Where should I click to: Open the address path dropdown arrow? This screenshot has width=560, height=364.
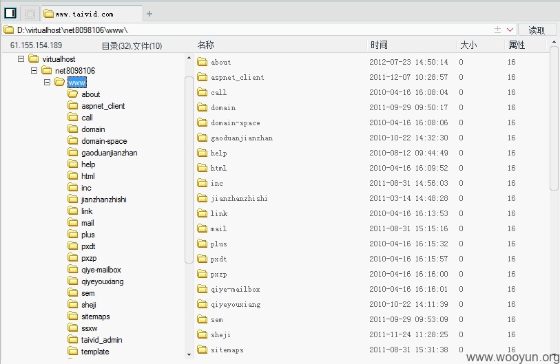pyautogui.click(x=510, y=30)
